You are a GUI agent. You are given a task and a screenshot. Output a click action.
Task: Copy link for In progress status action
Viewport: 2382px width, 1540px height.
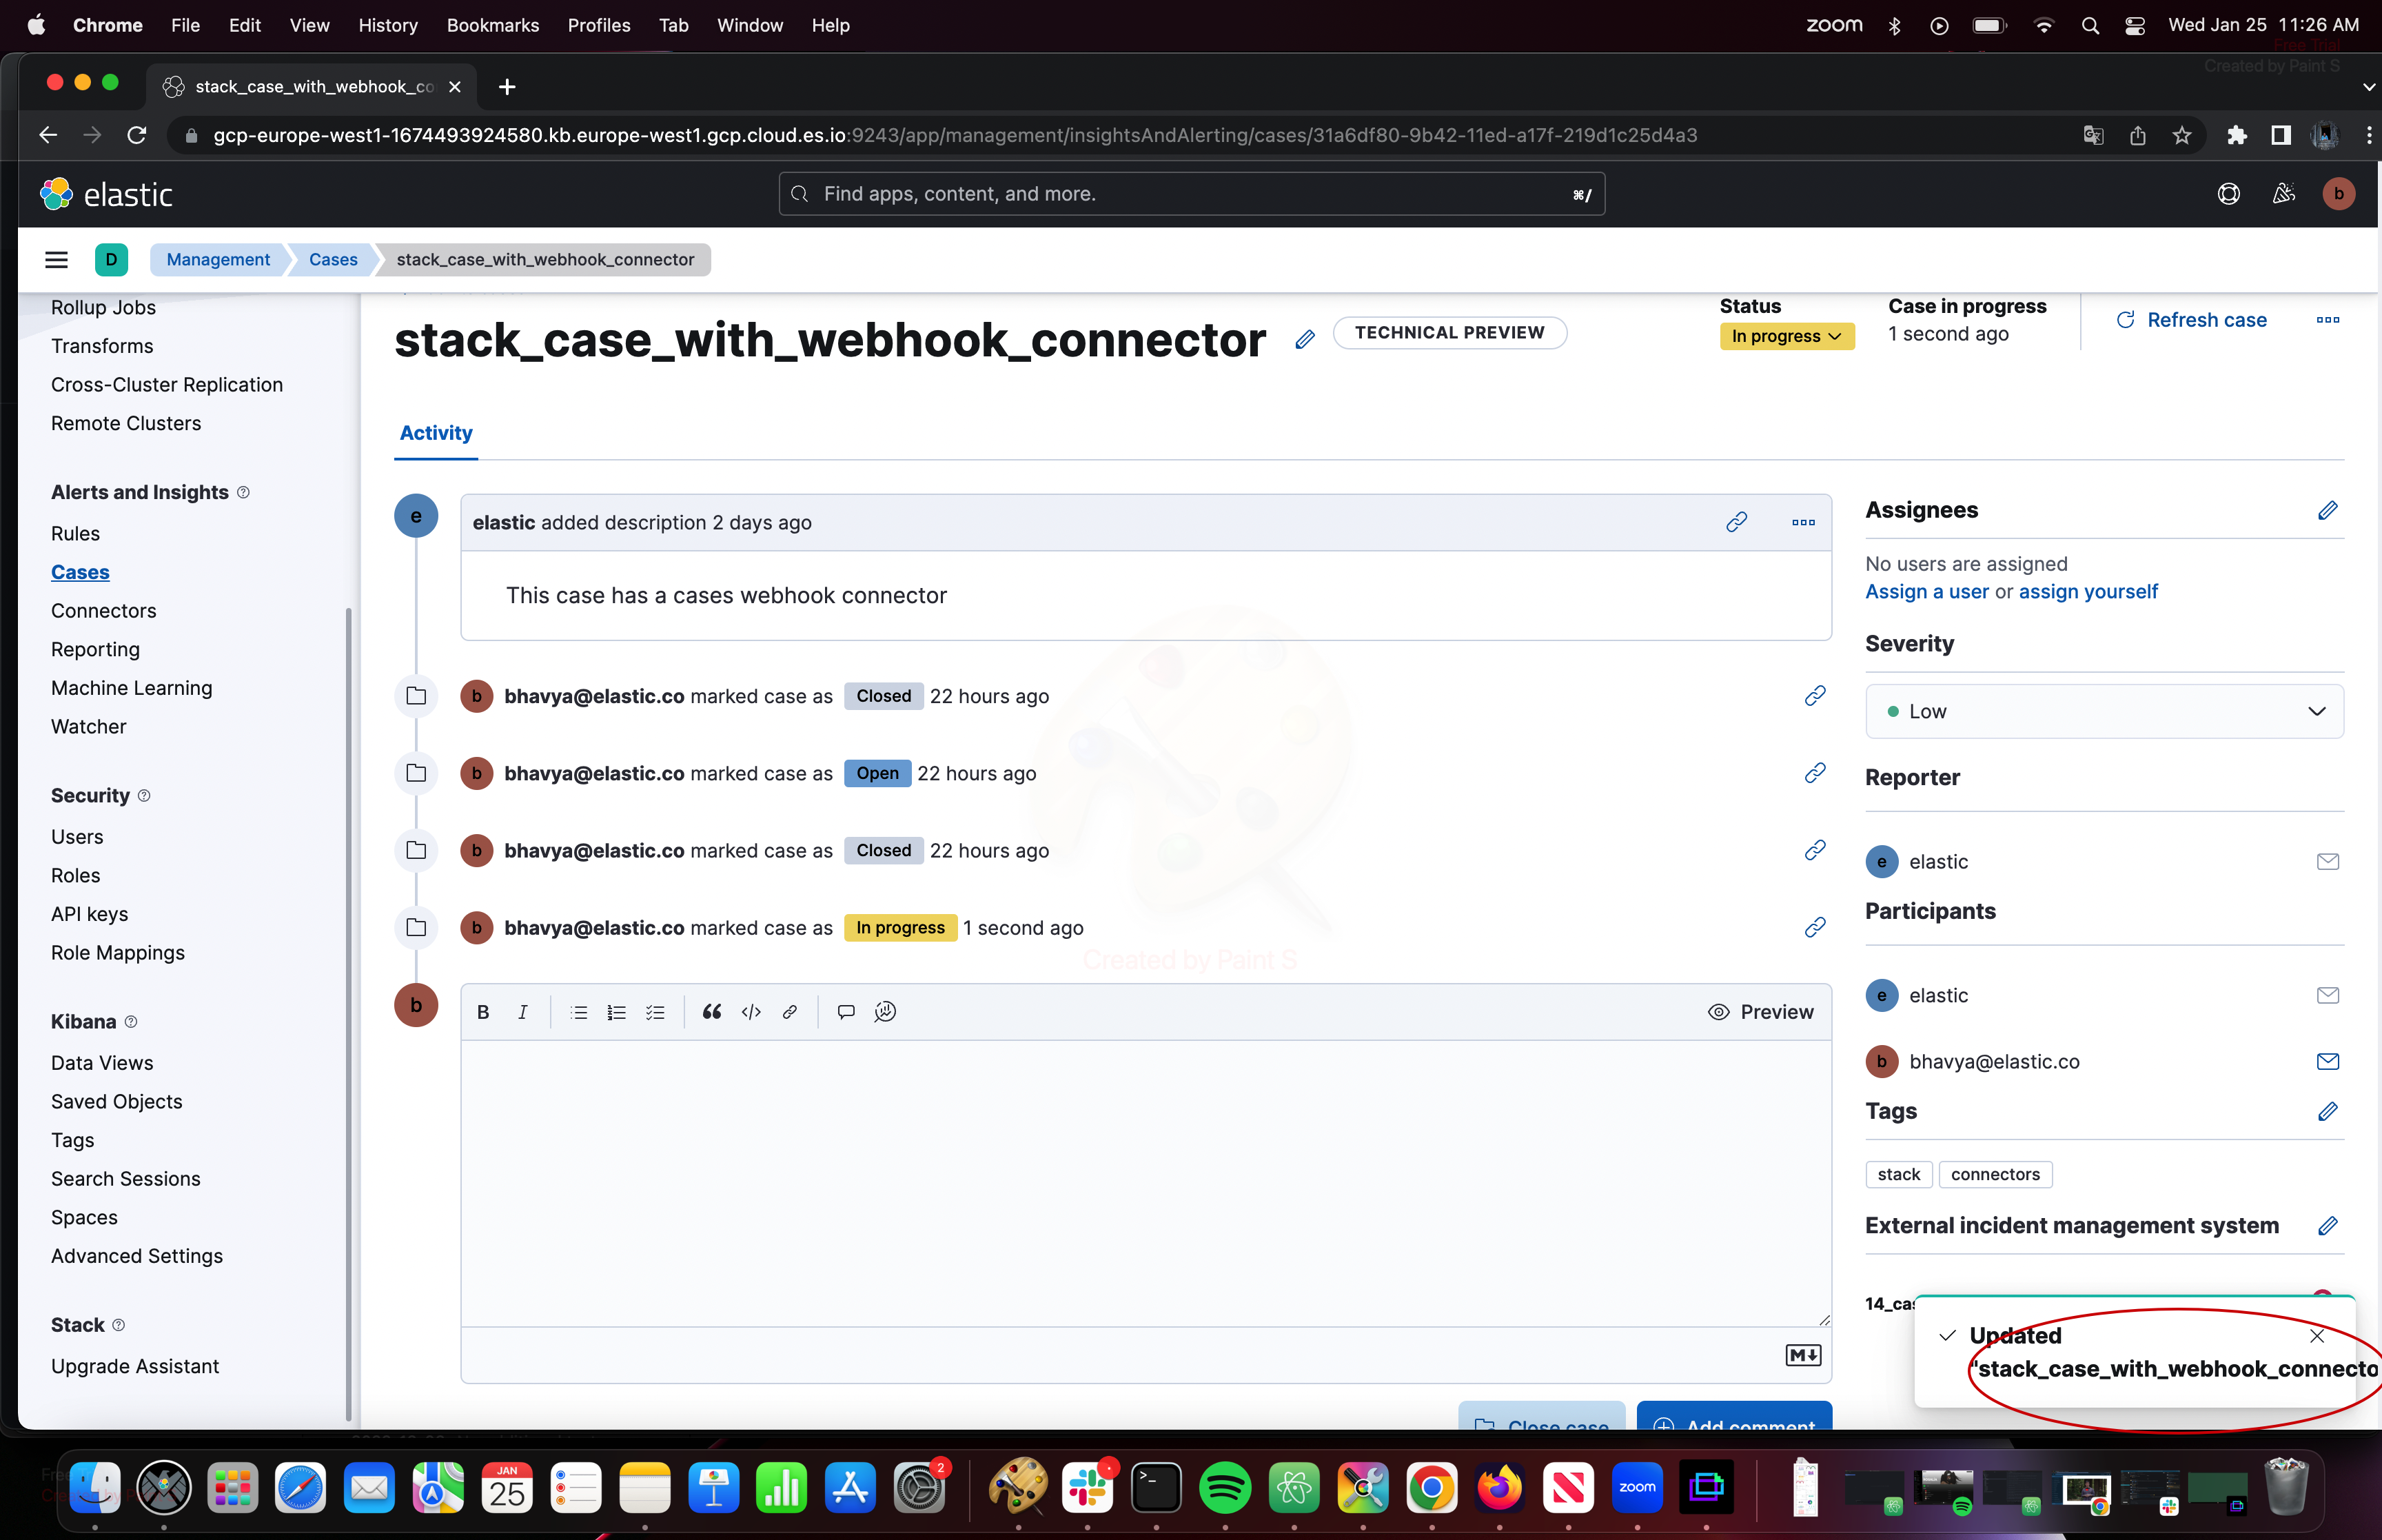coord(1815,928)
